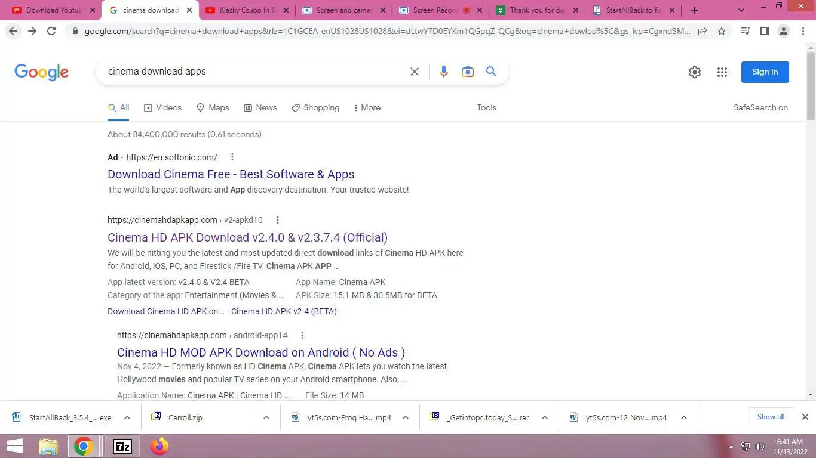Open the Windows Start menu

tap(14, 446)
